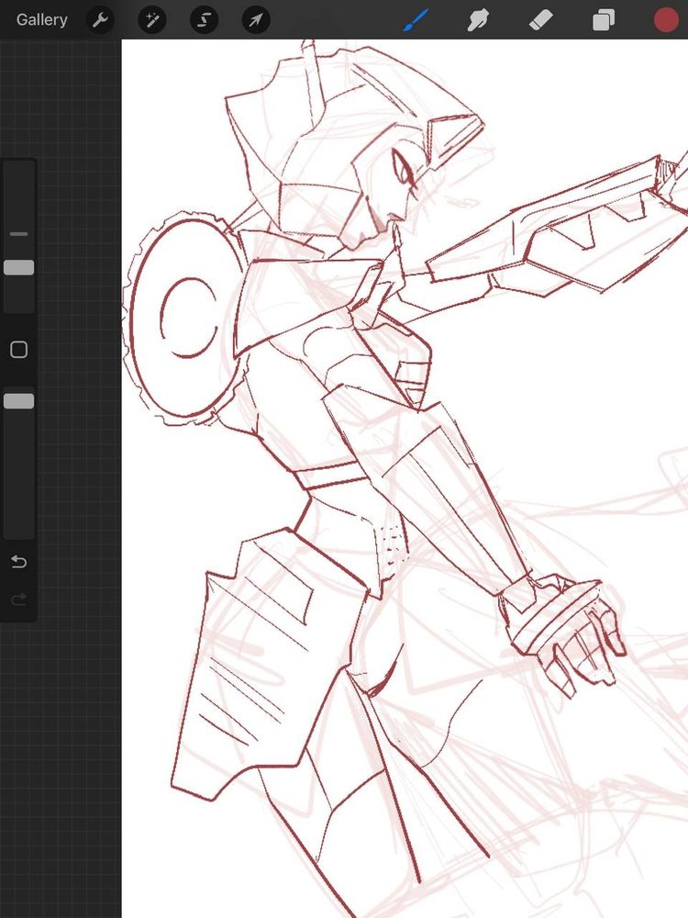
Task: Open the Adjustments magic wand menu
Action: coord(152,20)
